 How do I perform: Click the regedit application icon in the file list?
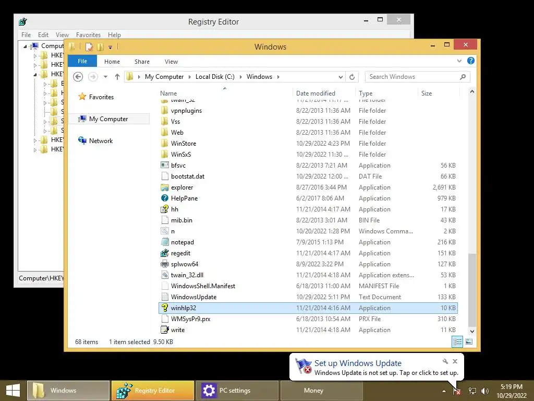click(164, 253)
